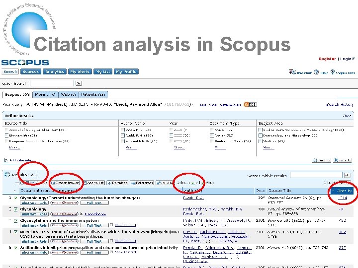Open the My List tab
Viewport: 358px width, 268px height.
[103, 71]
